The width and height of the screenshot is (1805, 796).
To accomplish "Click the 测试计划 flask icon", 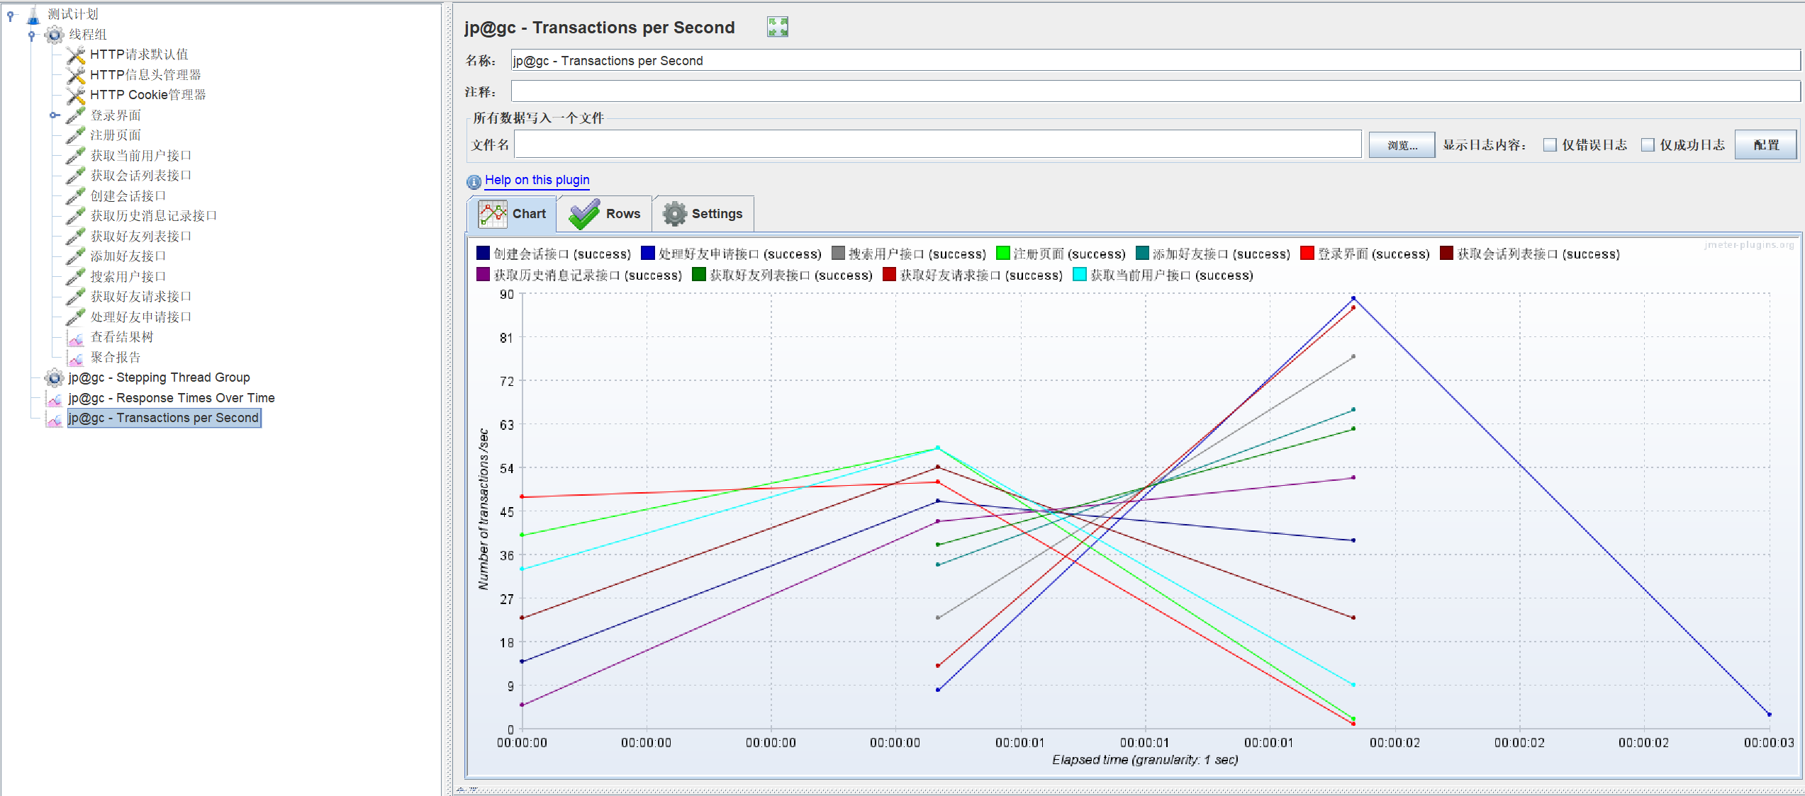I will click(x=33, y=14).
